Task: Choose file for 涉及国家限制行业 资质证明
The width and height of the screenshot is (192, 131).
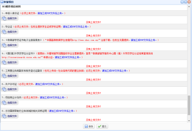Action: pyautogui.click(x=10, y=116)
